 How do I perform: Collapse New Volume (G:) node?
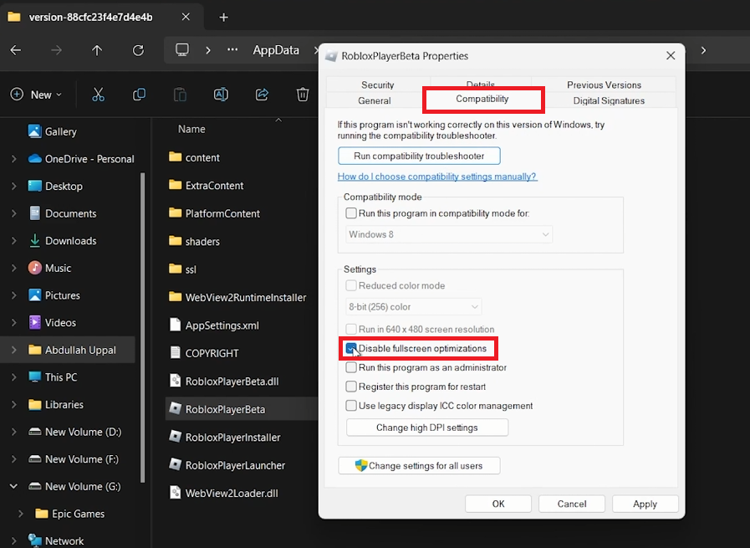pos(14,486)
